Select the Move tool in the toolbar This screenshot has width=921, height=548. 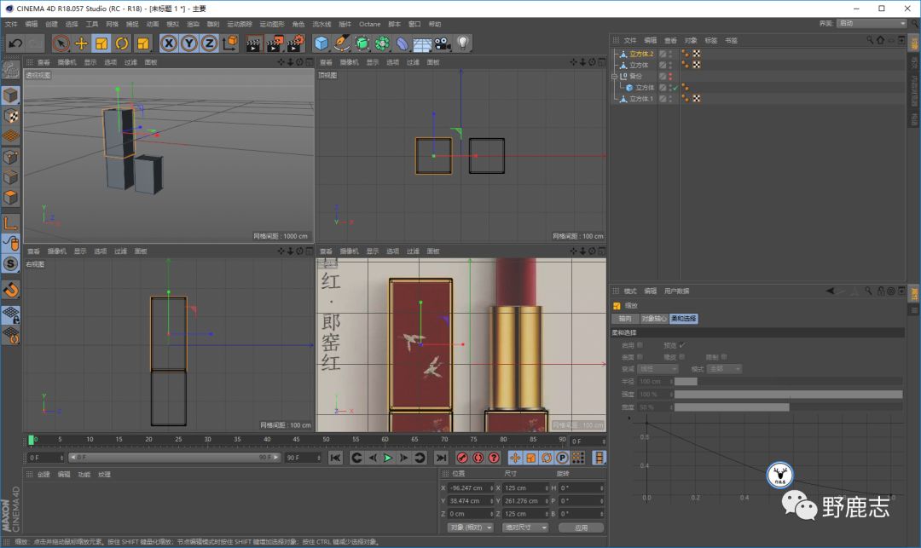[82, 43]
